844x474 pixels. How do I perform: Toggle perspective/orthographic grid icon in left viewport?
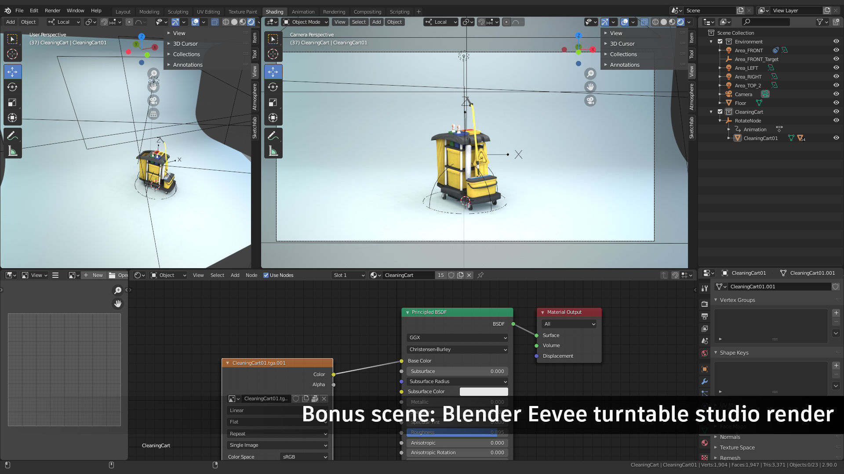coord(153,114)
